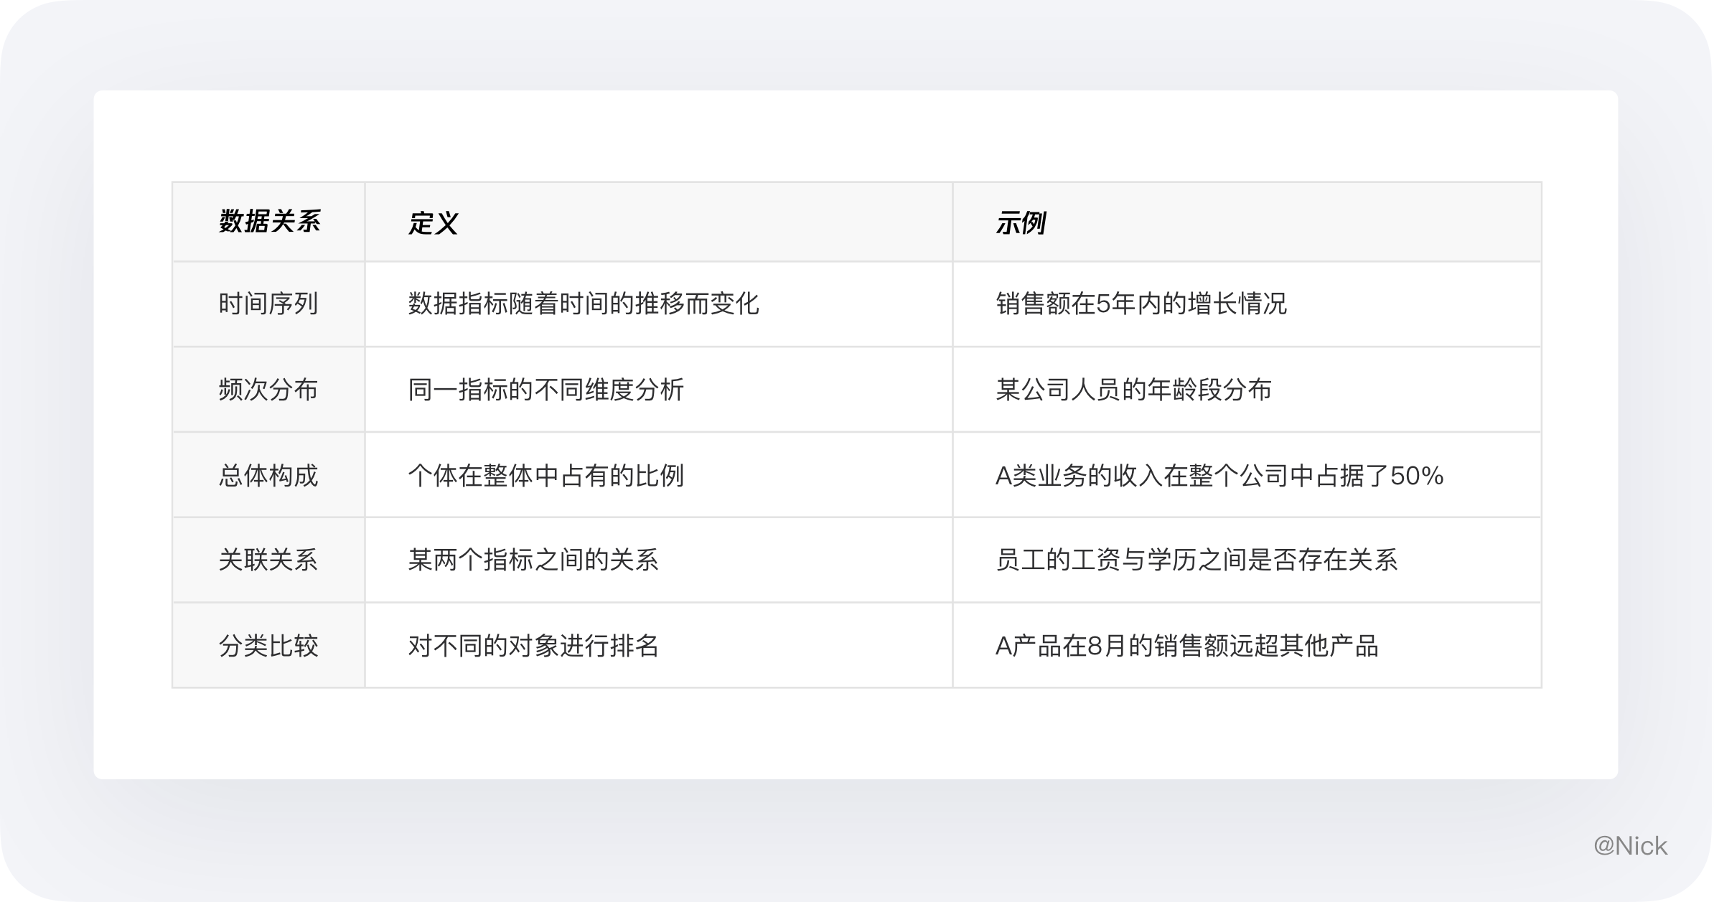The height and width of the screenshot is (902, 1714).
Task: Select the 分类比较 row label
Action: [268, 646]
